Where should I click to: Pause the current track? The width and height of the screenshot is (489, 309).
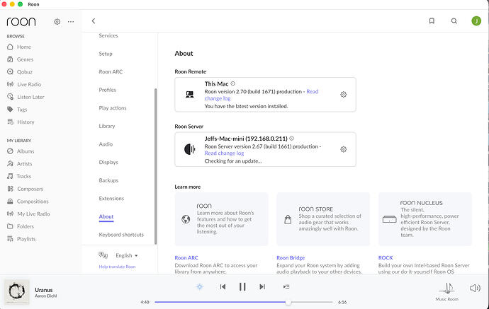click(x=242, y=286)
